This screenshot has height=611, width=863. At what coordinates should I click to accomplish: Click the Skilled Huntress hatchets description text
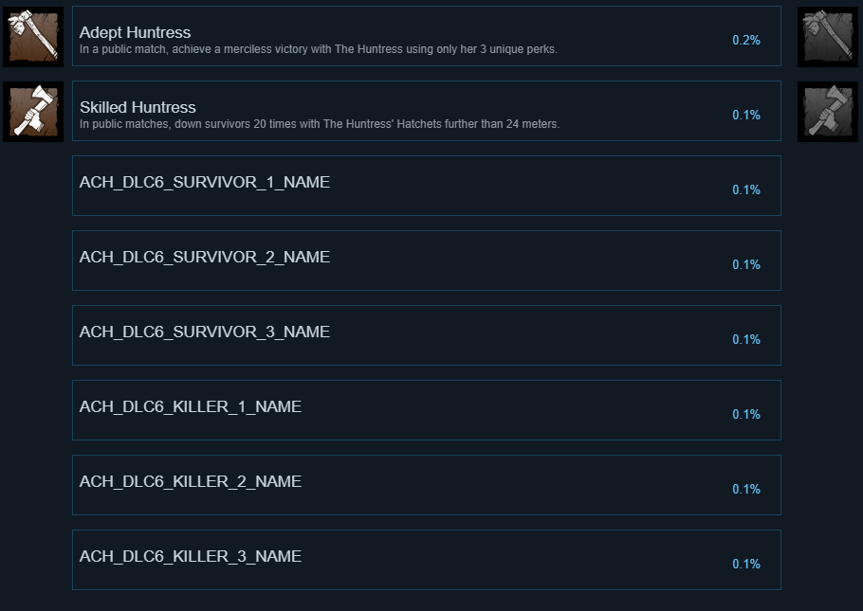coord(320,124)
